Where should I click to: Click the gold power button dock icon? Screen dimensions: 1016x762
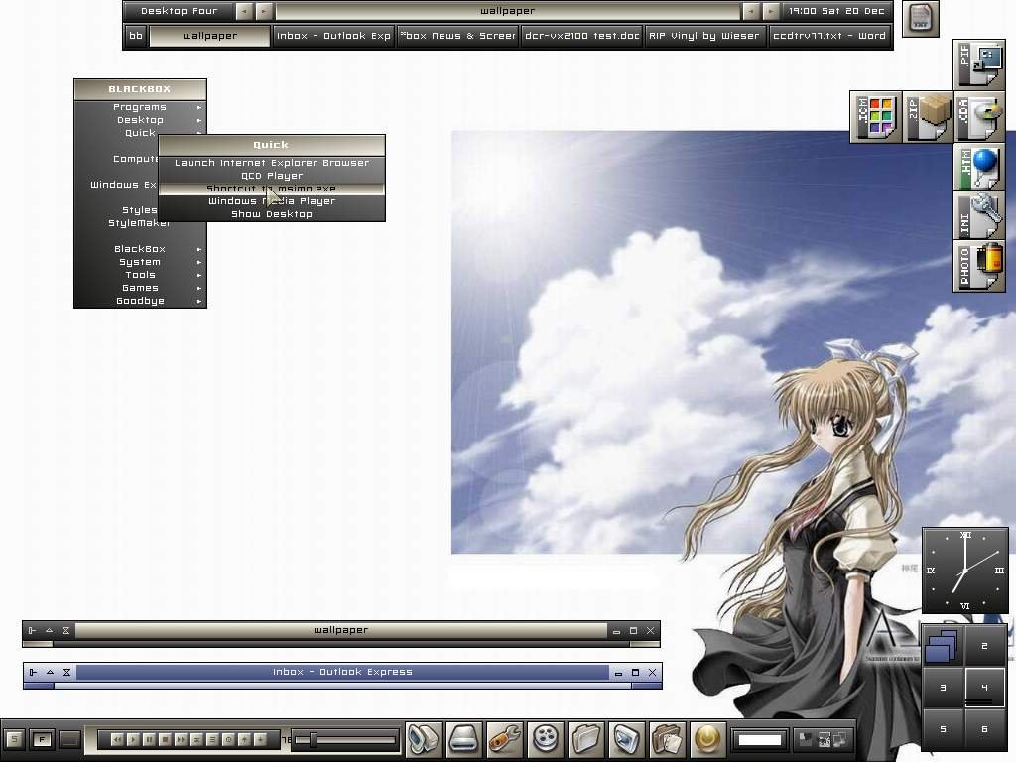click(x=707, y=738)
